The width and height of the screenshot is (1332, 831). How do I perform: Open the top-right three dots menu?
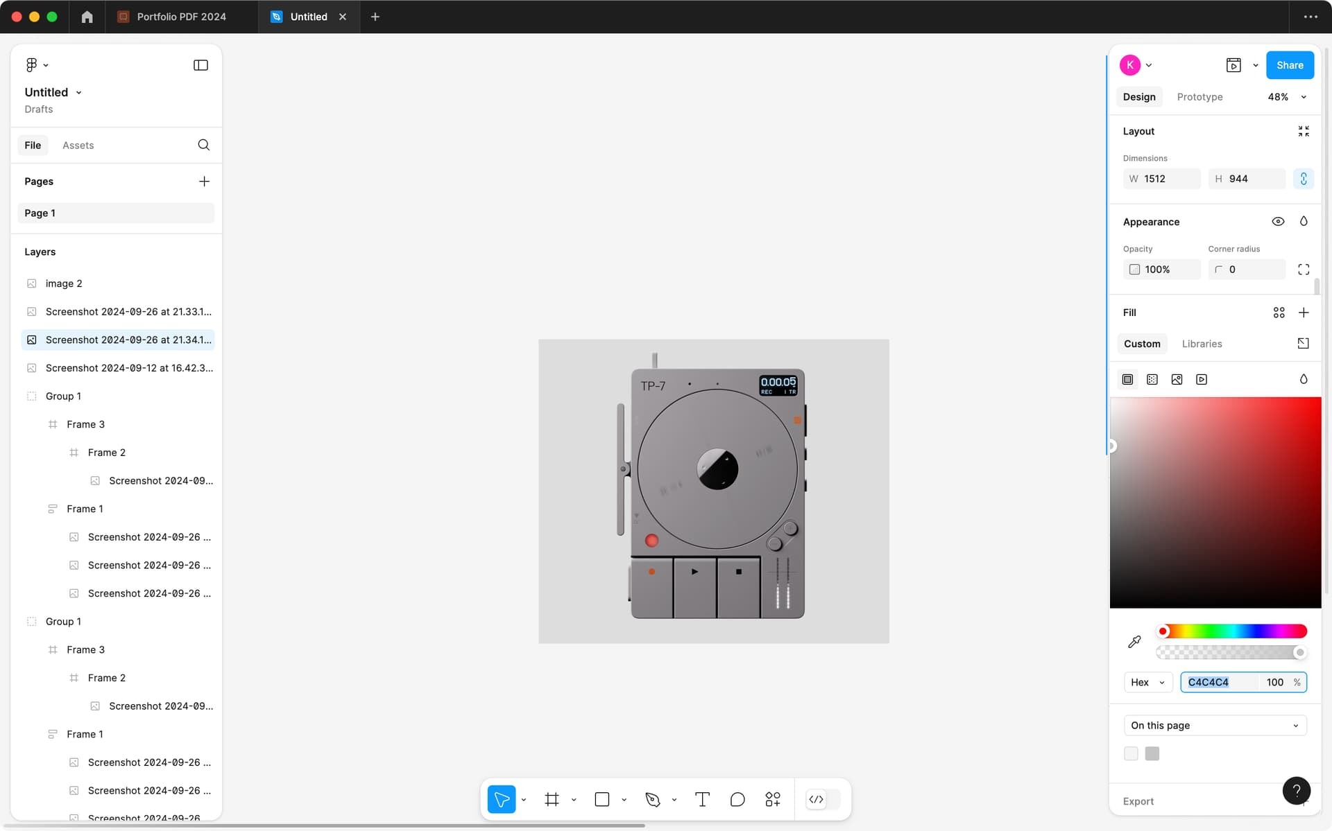1310,17
